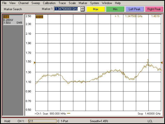Click the Stop 1.40000 GHz label

coord(149,114)
